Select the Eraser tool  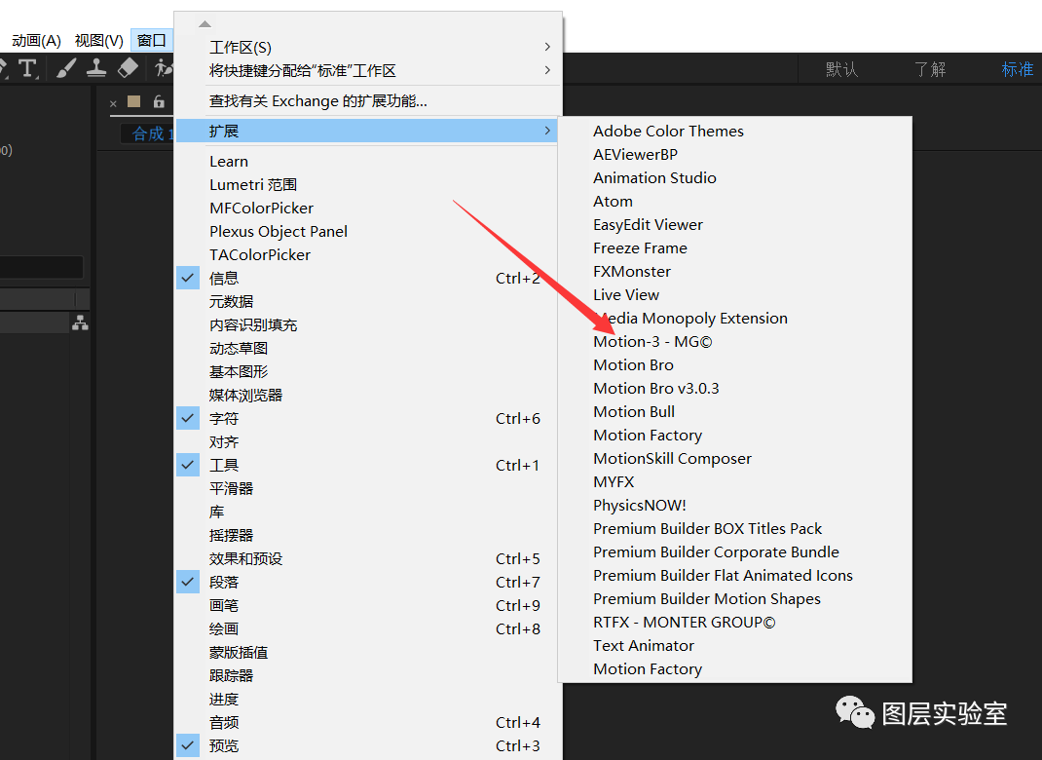click(x=128, y=68)
